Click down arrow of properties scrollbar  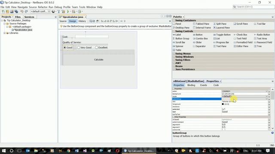pos(272,128)
